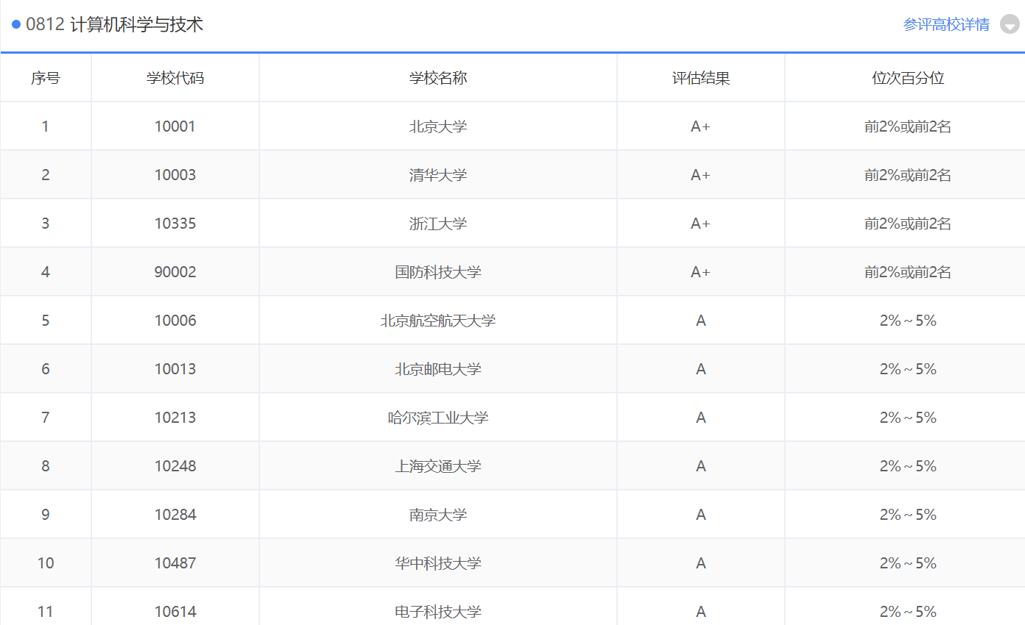Click serial number 4 beside code 90002

point(46,272)
